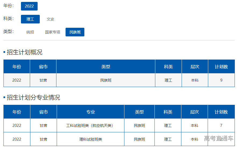The image size is (241, 149).
Task: Select the 2022 year filter button
Action: coord(29,6)
